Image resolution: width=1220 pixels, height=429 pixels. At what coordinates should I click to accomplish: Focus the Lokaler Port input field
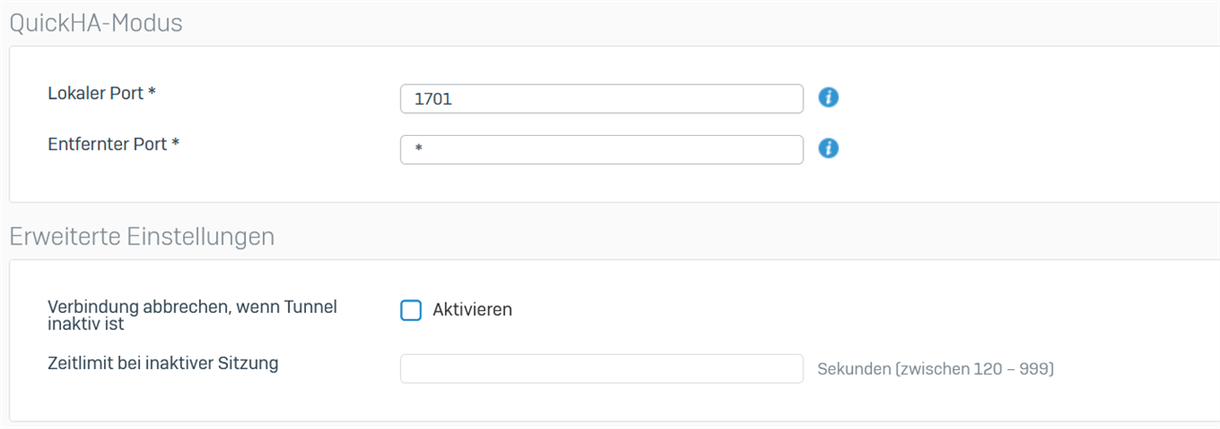602,99
